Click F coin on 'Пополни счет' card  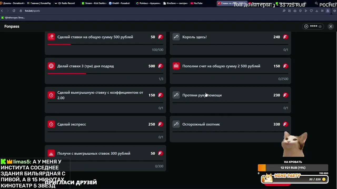click(x=285, y=66)
